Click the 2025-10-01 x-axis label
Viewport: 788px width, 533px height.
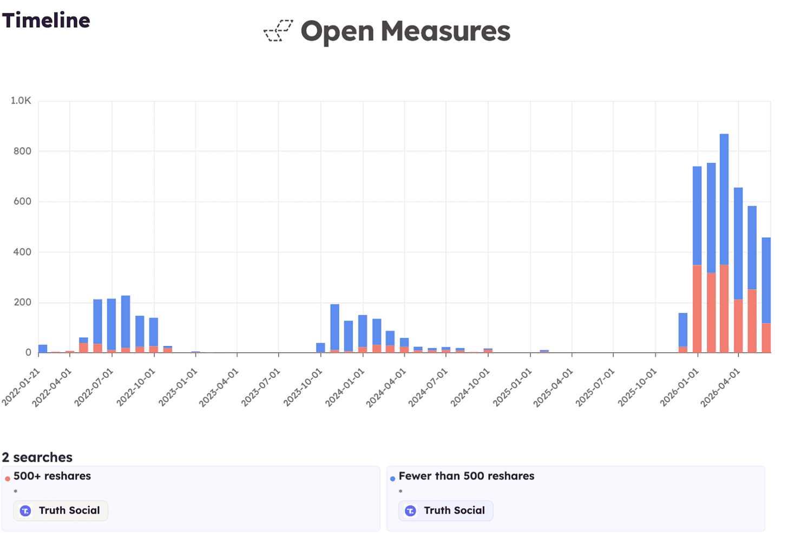[x=638, y=388]
